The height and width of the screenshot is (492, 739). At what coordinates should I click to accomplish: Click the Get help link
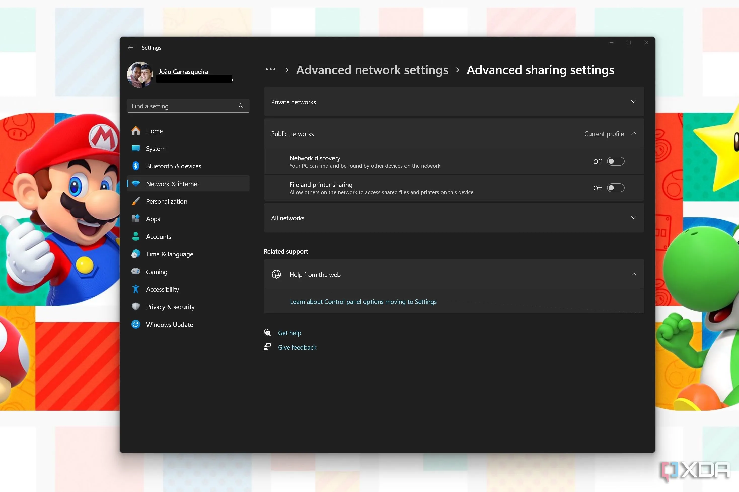[289, 333]
